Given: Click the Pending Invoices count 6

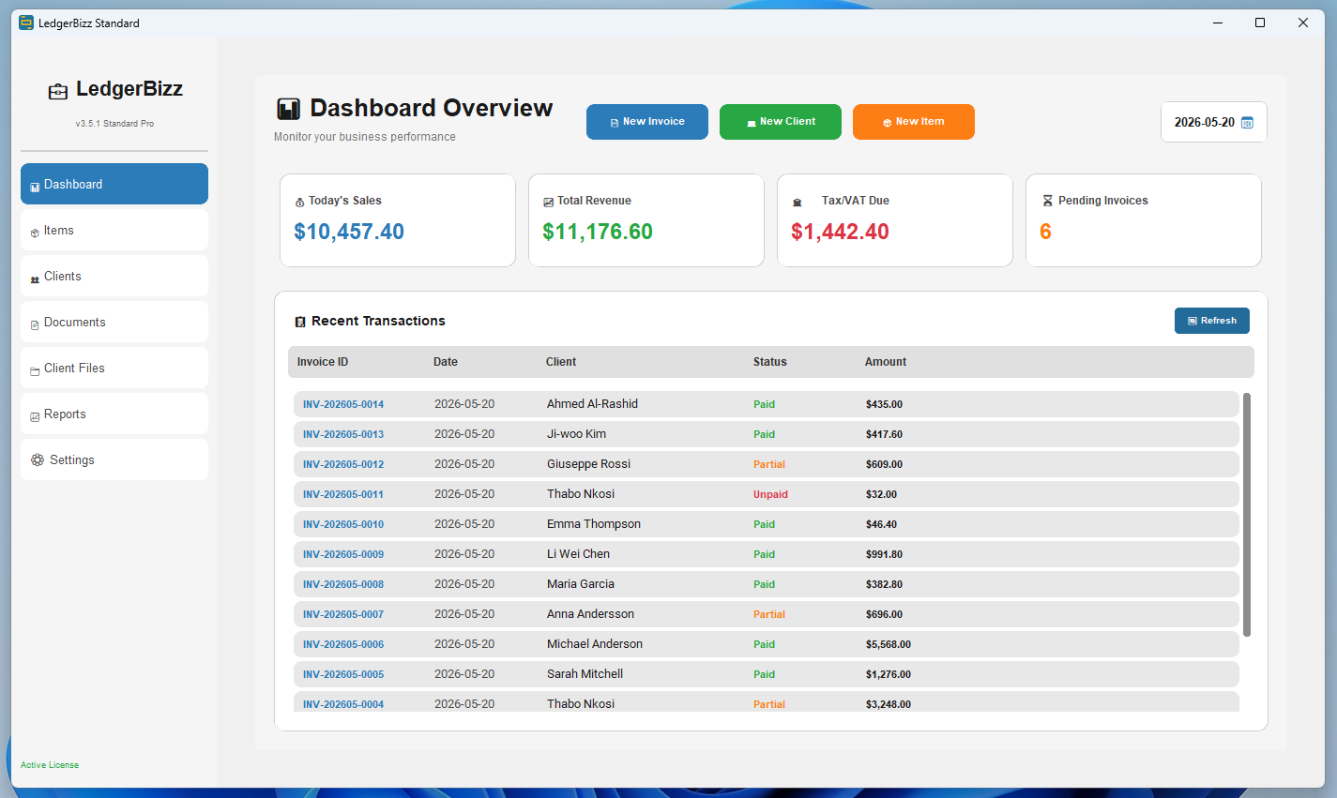Looking at the screenshot, I should (1045, 233).
